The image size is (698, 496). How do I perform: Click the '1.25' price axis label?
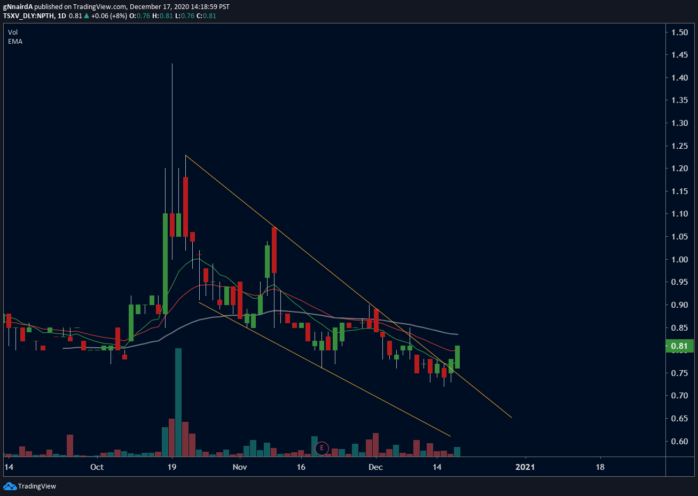(679, 146)
